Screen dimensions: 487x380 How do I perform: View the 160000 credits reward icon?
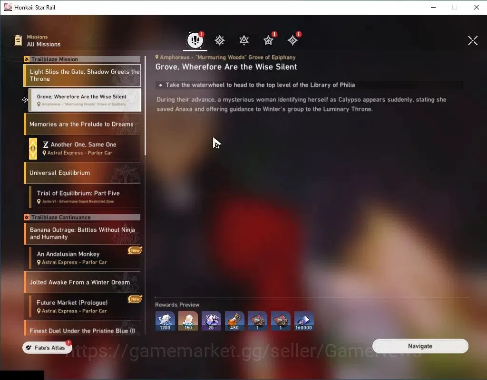tap(304, 321)
